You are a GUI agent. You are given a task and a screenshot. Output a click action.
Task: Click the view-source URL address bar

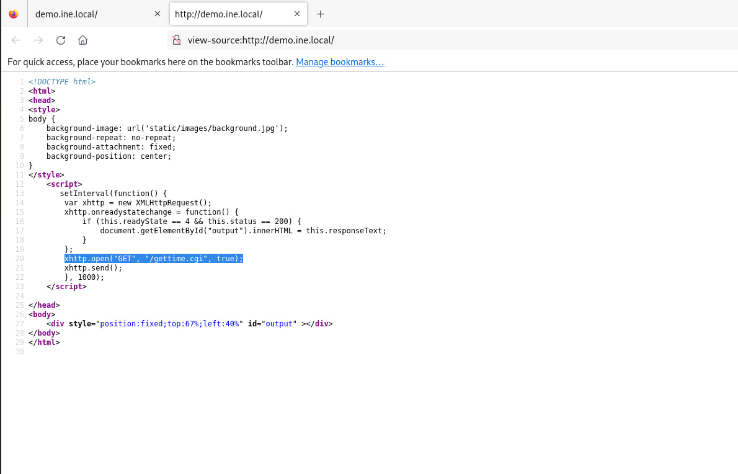coord(452,40)
